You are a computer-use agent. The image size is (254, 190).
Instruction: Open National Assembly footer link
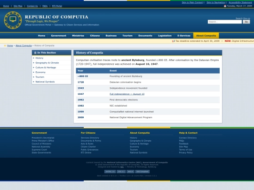click(x=41, y=147)
